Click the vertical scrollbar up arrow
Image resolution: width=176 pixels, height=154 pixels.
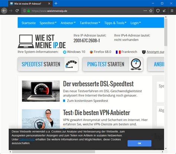click(x=166, y=17)
